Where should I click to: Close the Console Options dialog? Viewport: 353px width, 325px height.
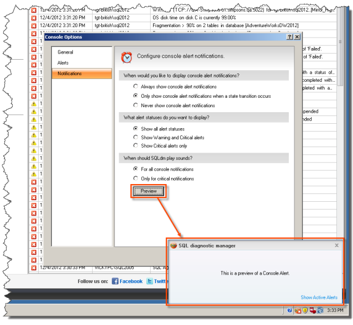pyautogui.click(x=297, y=36)
